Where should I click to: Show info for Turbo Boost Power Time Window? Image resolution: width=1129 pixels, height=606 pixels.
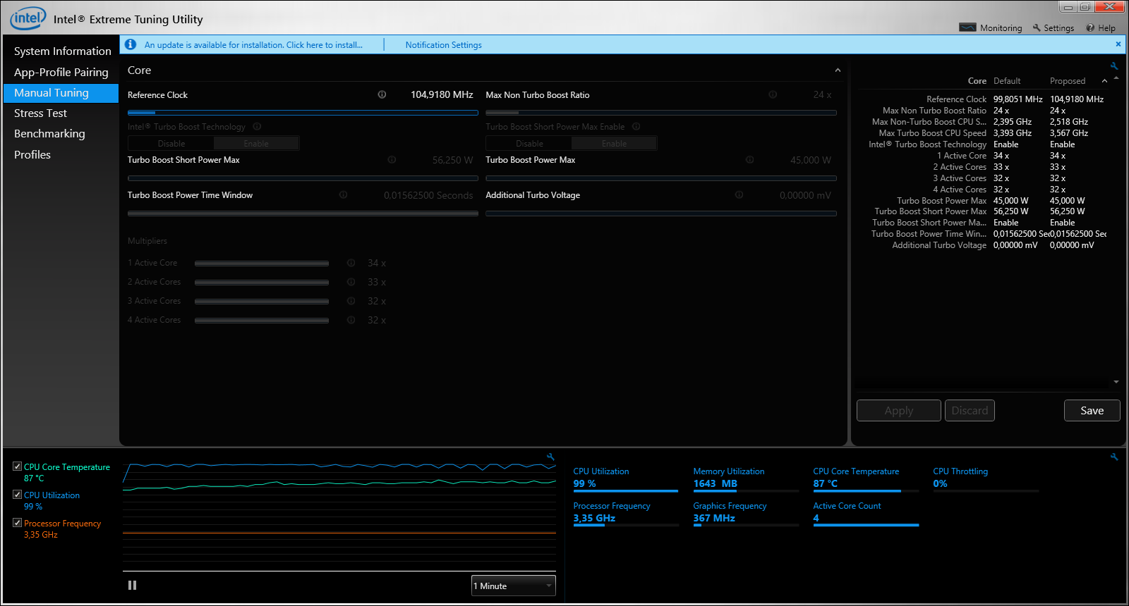(x=343, y=195)
